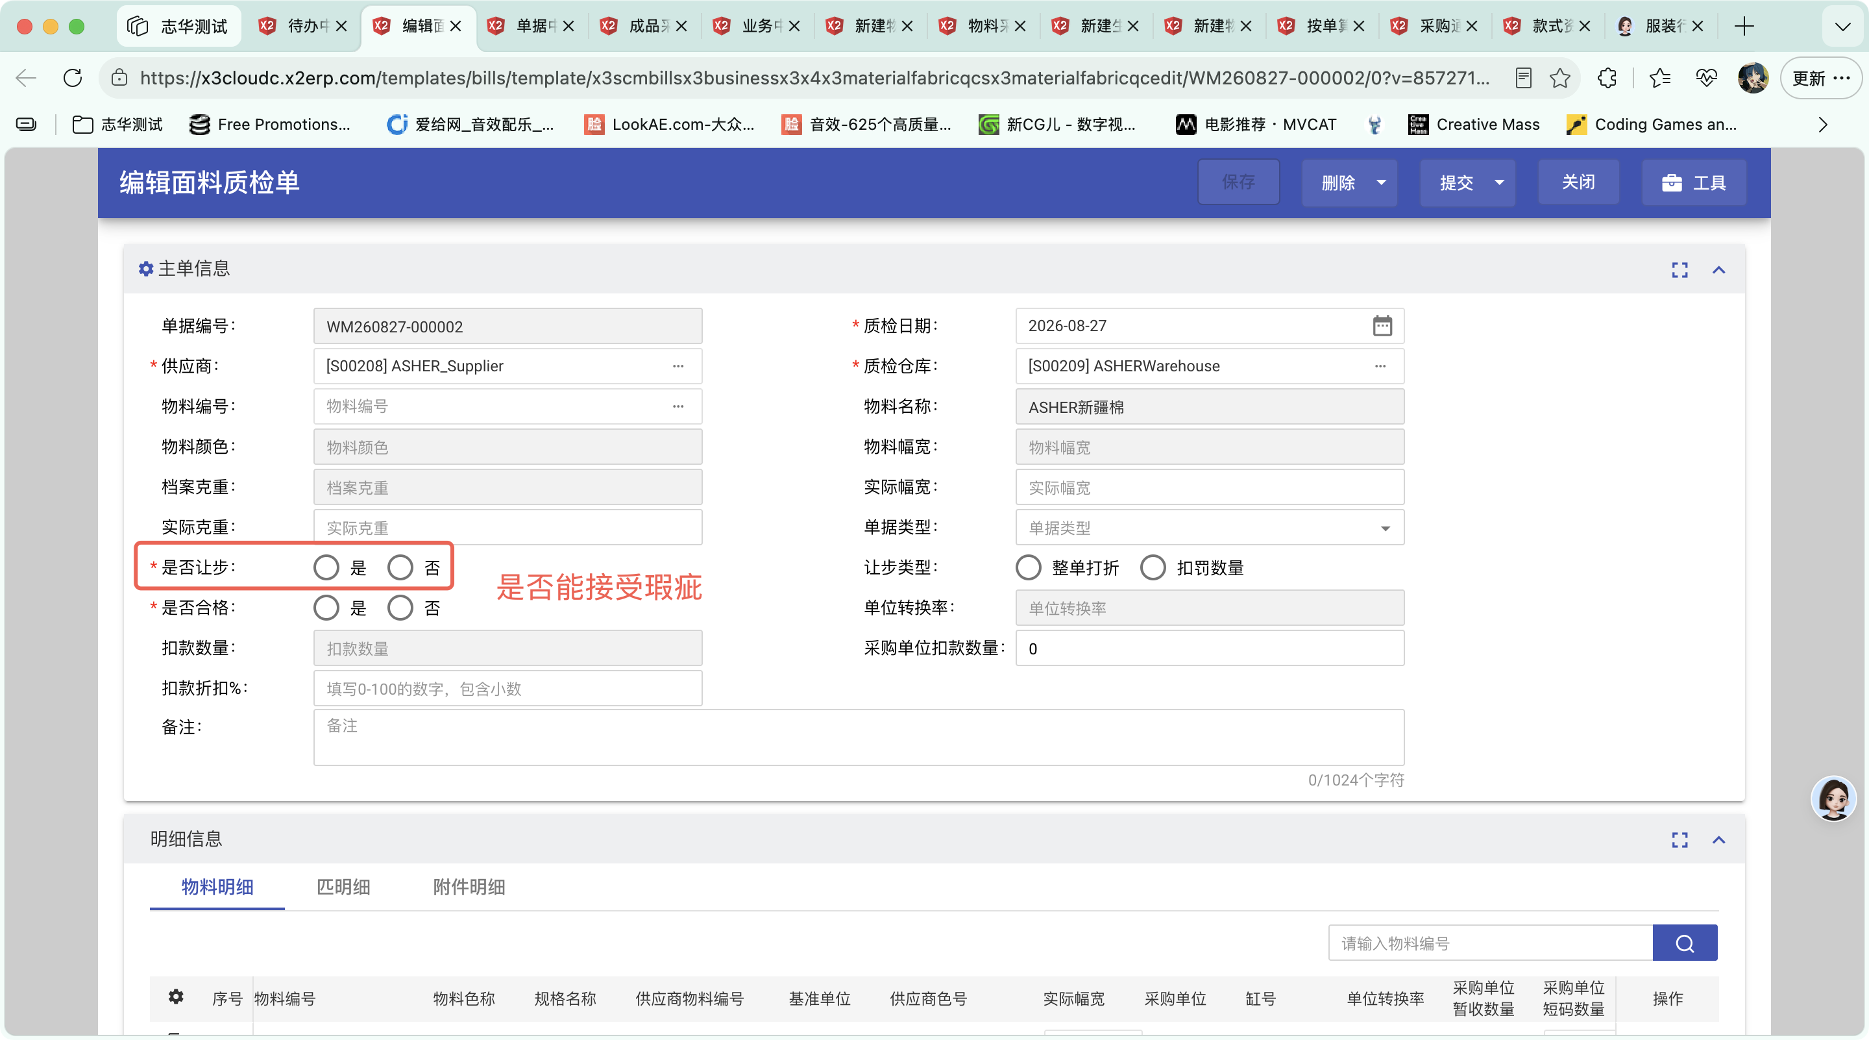Open the 质检日期 calendar picker icon
1869x1040 pixels.
[1382, 326]
